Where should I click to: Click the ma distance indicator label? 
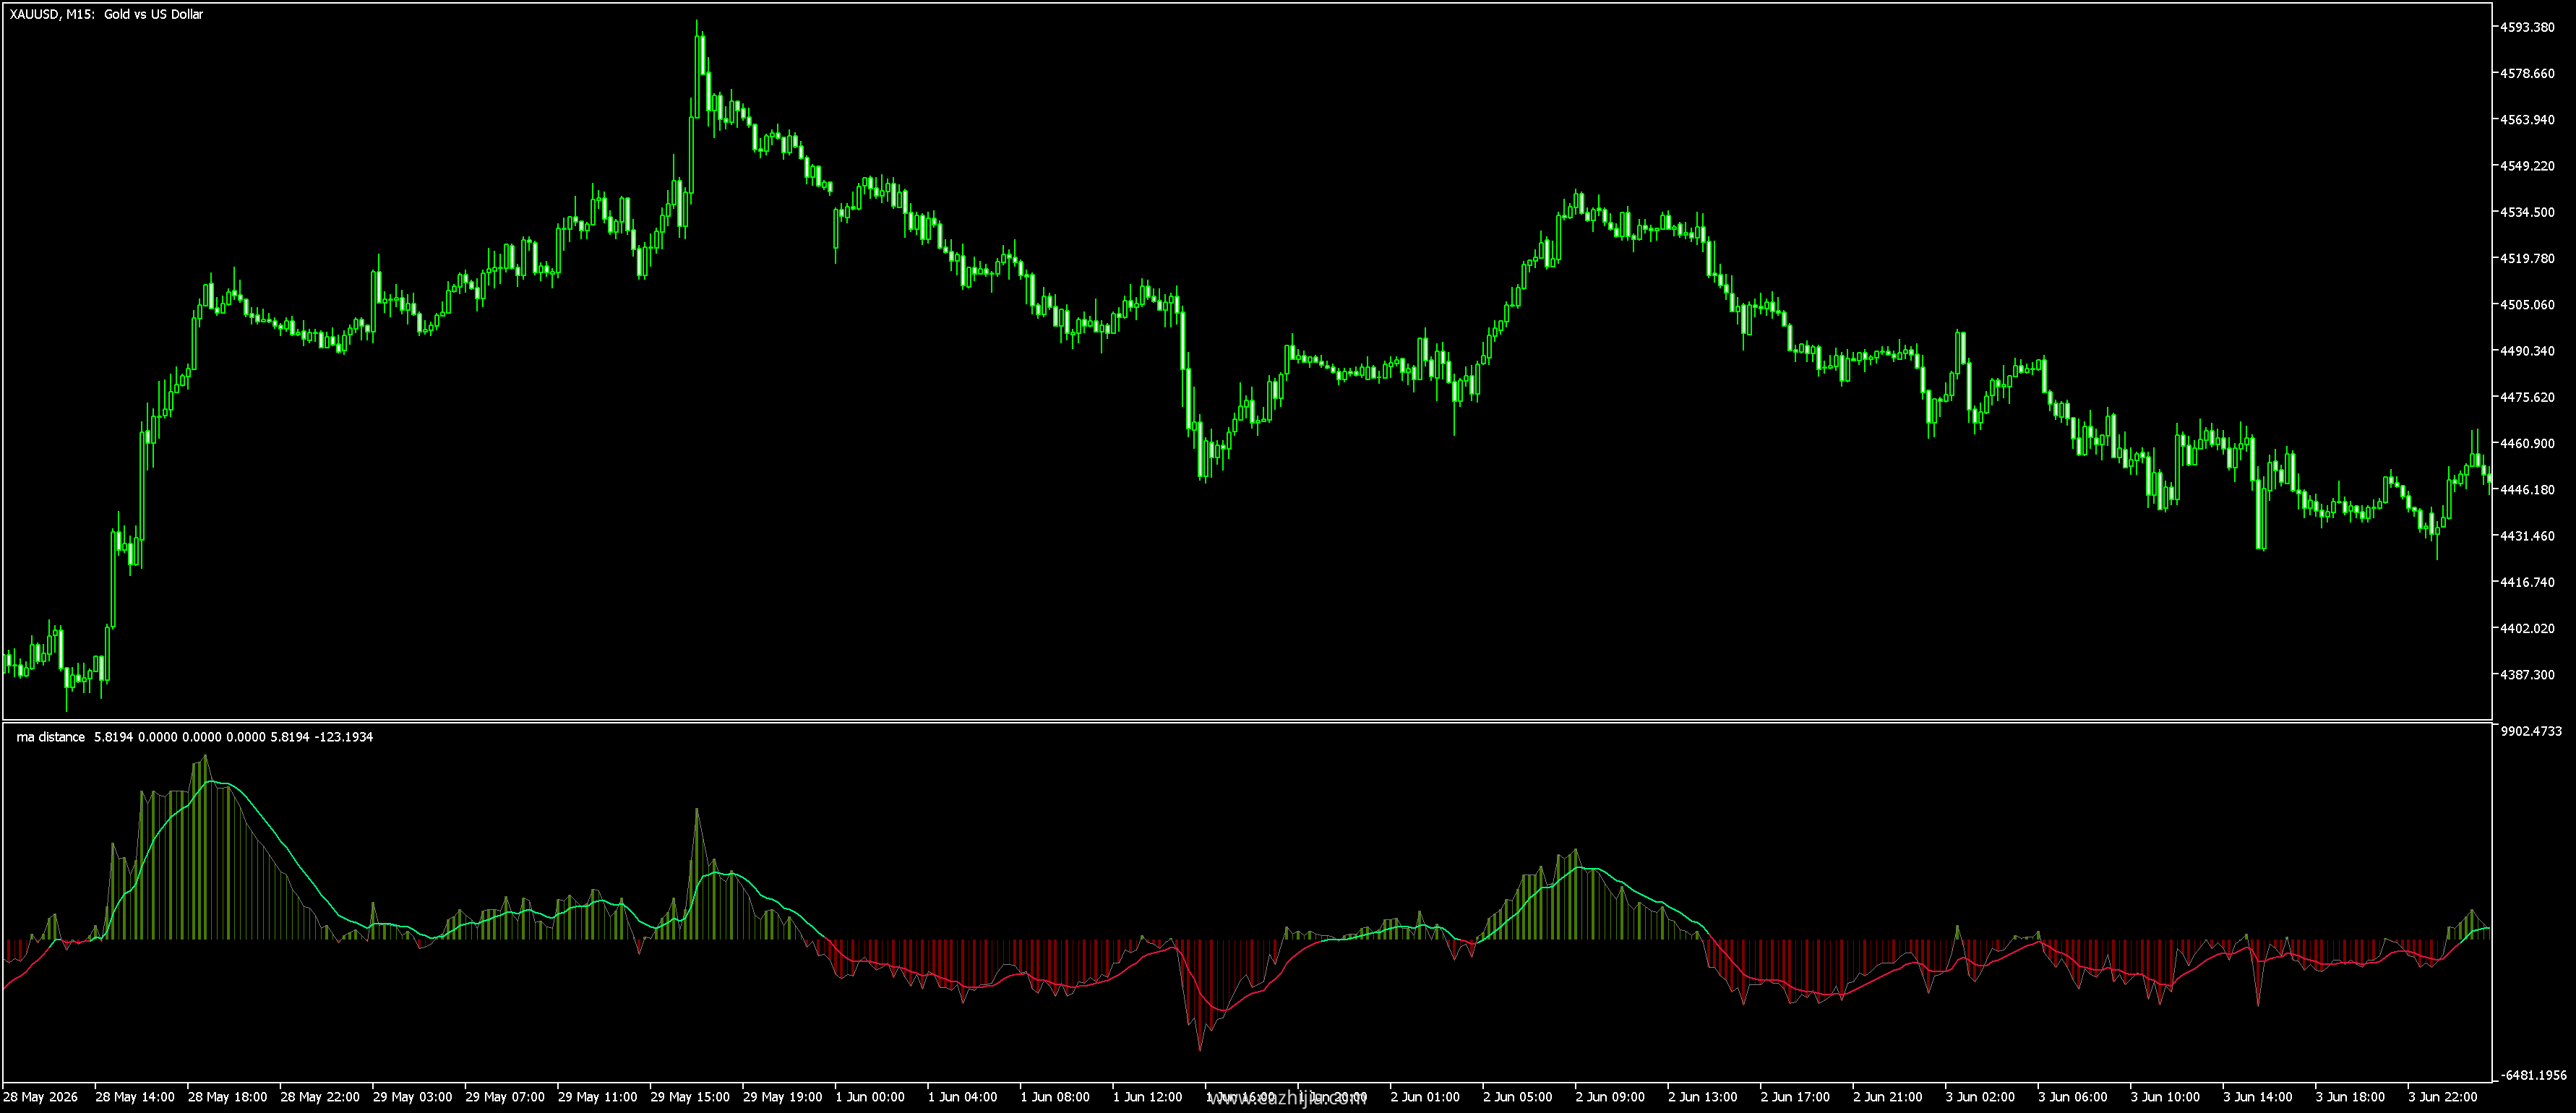click(51, 737)
